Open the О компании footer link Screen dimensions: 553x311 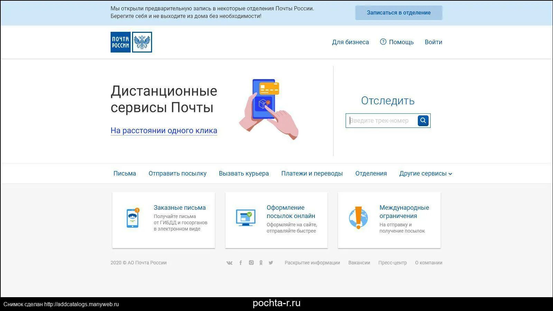[x=429, y=263]
